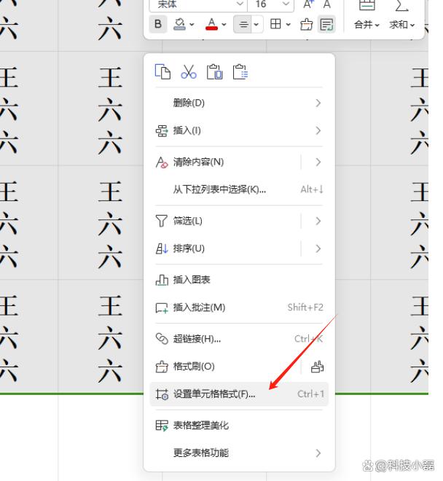Expand the 排序 submenu arrow
Image resolution: width=443 pixels, height=481 pixels.
click(318, 249)
